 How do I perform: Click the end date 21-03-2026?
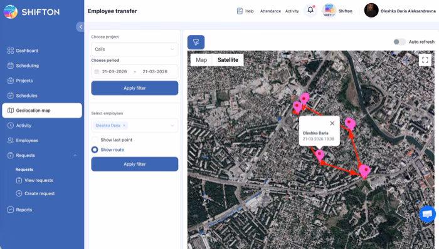155,72
